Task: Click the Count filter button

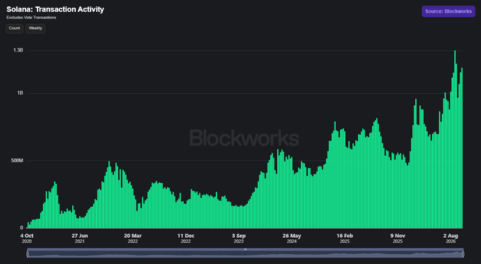Action: tap(14, 28)
